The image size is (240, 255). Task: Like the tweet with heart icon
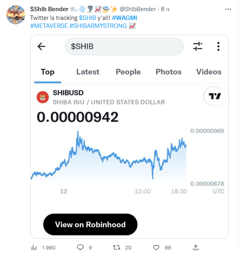[x=157, y=247]
